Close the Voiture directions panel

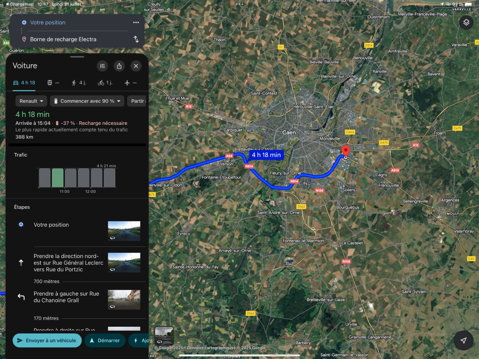click(136, 66)
